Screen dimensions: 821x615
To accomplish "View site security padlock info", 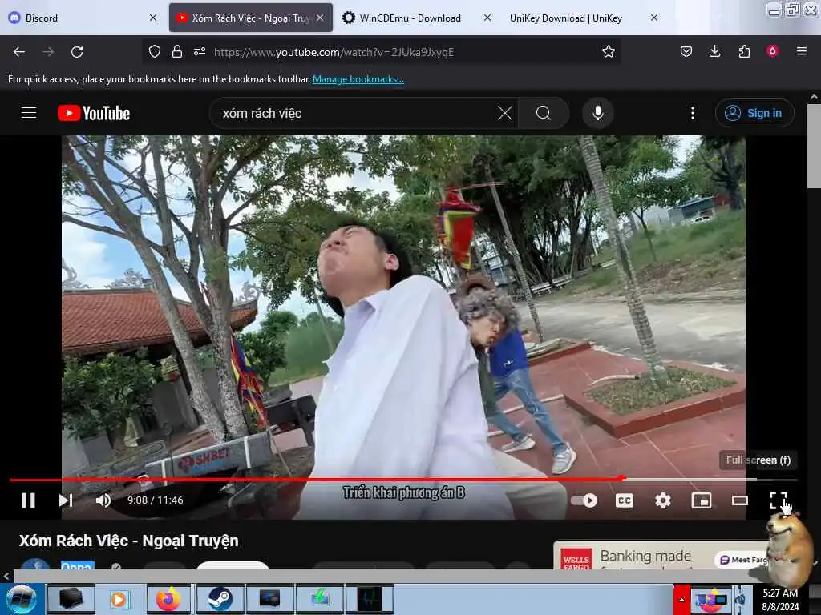I will (177, 51).
